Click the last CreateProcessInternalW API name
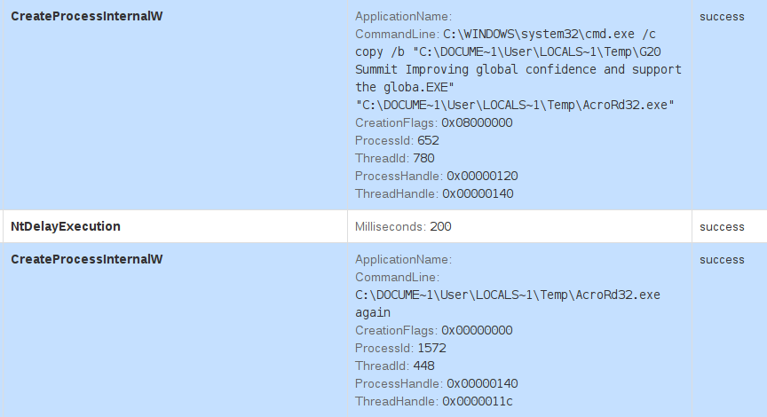 (86, 259)
